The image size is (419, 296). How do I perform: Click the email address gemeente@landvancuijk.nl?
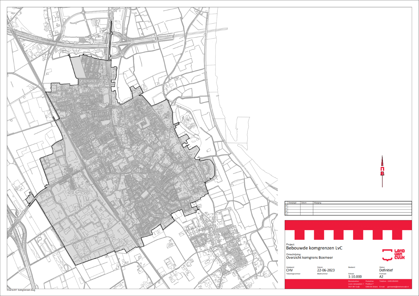point(398,287)
